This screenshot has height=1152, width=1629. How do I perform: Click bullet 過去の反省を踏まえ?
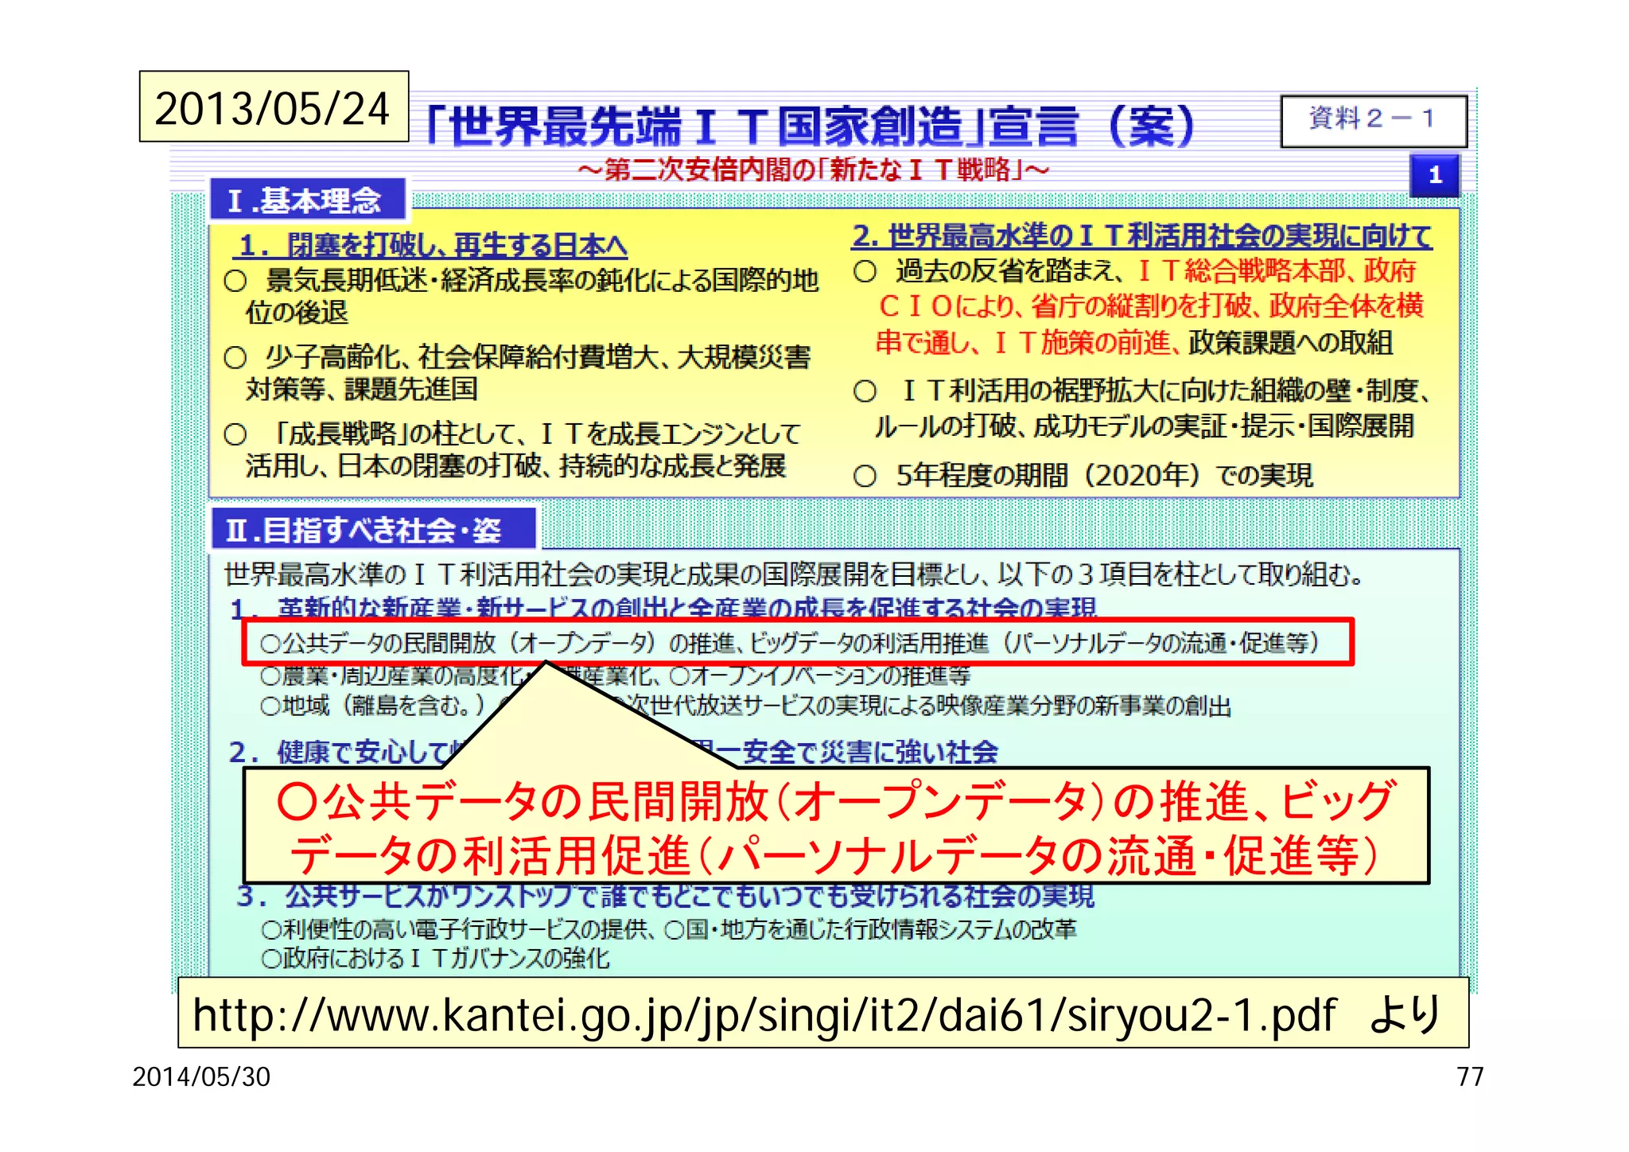click(x=1139, y=307)
